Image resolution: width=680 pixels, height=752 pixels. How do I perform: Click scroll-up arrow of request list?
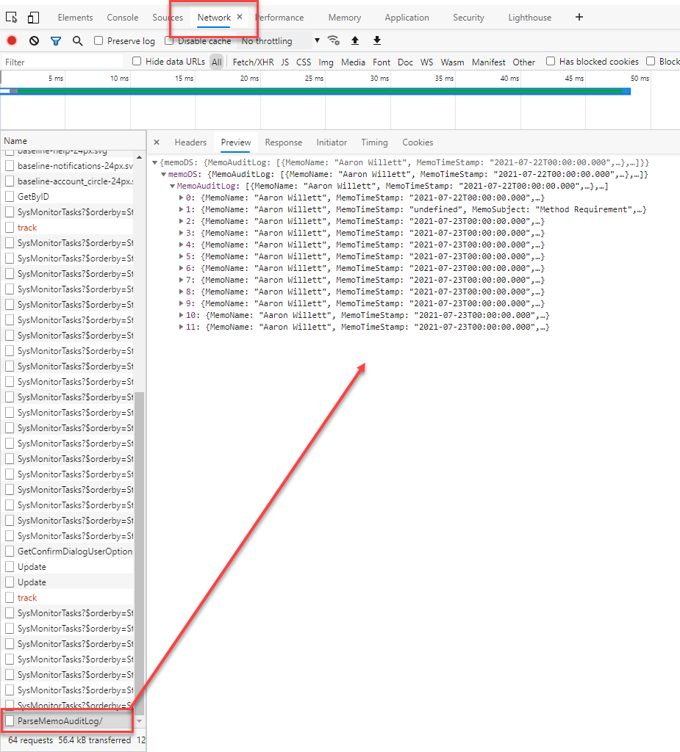point(139,157)
